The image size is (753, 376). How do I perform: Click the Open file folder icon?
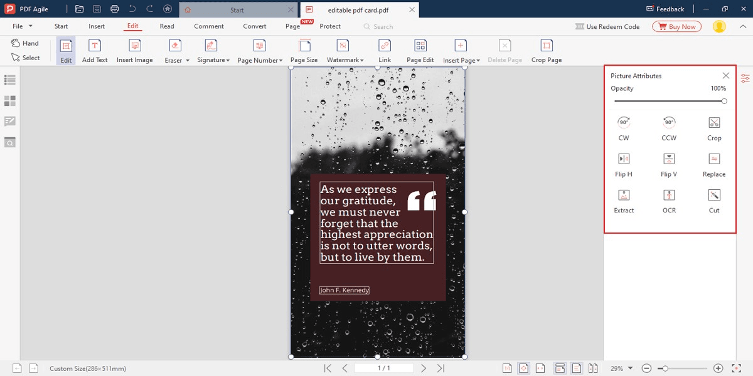tap(79, 9)
